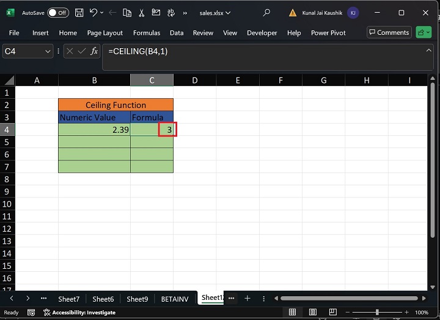Switch to the Sheet9 tab
Screen dimensions: 440x320
pos(137,299)
